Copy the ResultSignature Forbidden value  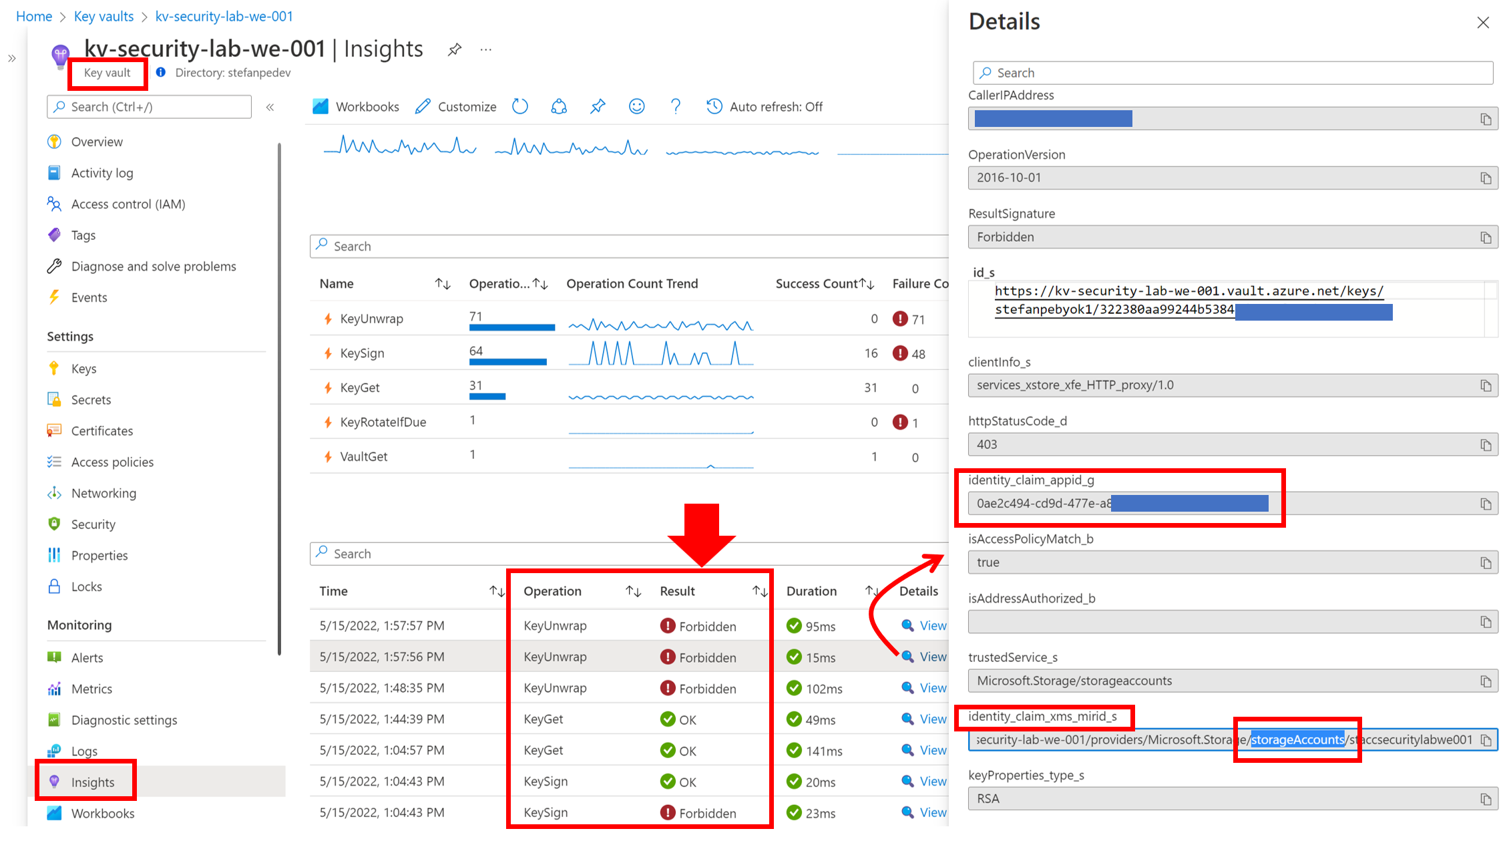tap(1485, 237)
